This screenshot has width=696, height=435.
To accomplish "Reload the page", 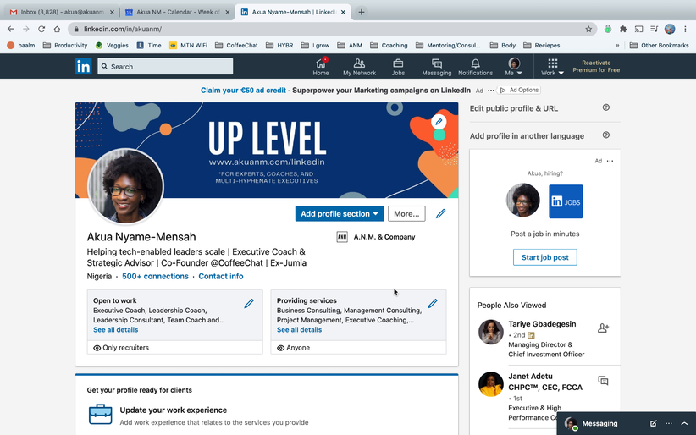I will 41,29.
